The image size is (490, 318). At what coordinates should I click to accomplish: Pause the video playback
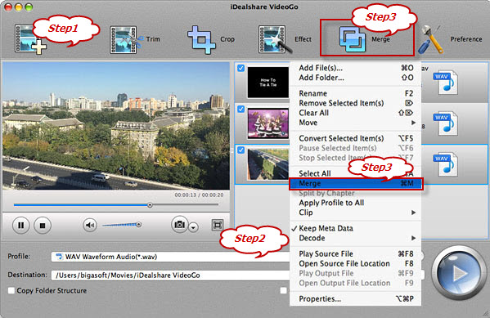pyautogui.click(x=21, y=225)
